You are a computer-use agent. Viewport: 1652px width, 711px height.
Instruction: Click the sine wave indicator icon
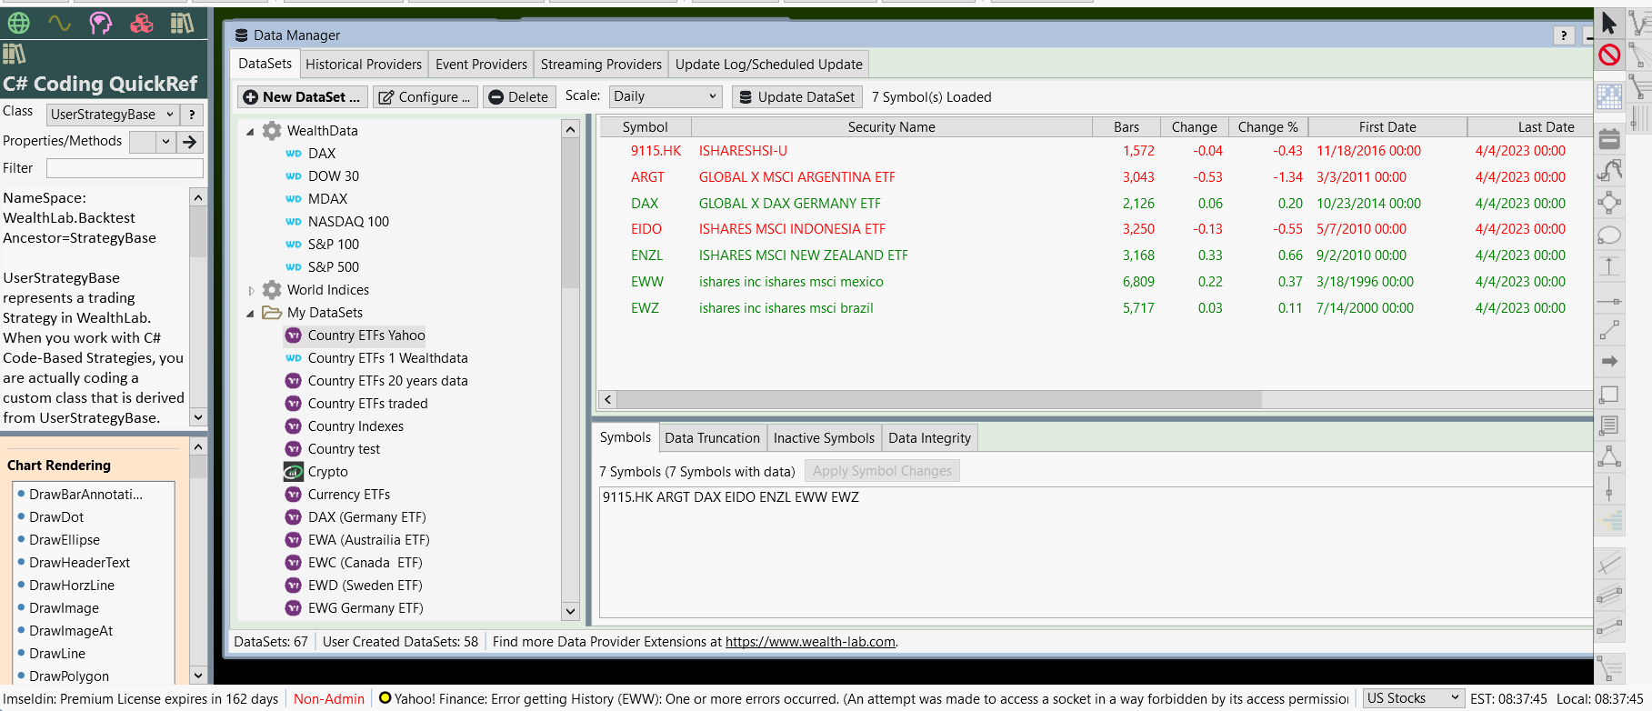pos(59,23)
